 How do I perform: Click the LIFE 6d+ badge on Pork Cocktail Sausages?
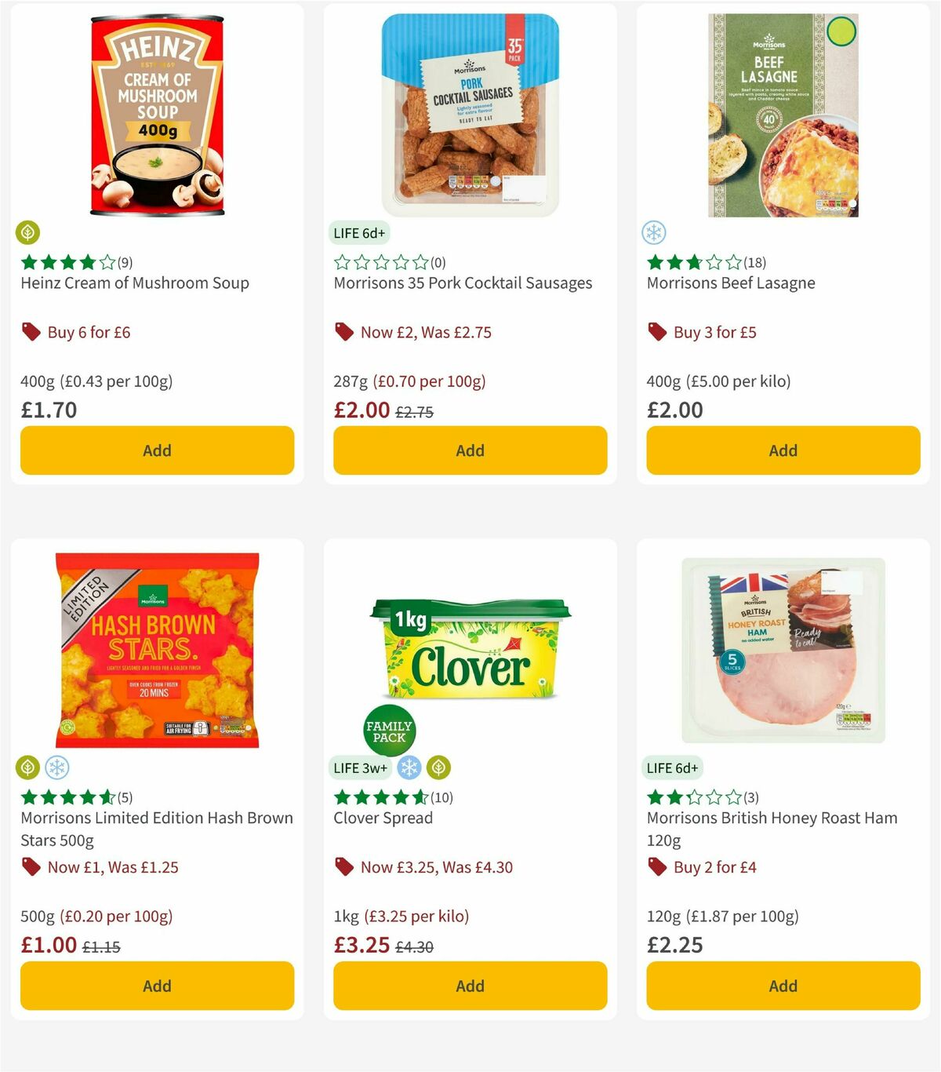tap(360, 233)
